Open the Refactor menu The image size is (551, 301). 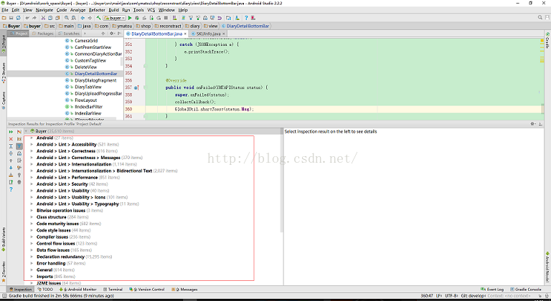(x=97, y=10)
